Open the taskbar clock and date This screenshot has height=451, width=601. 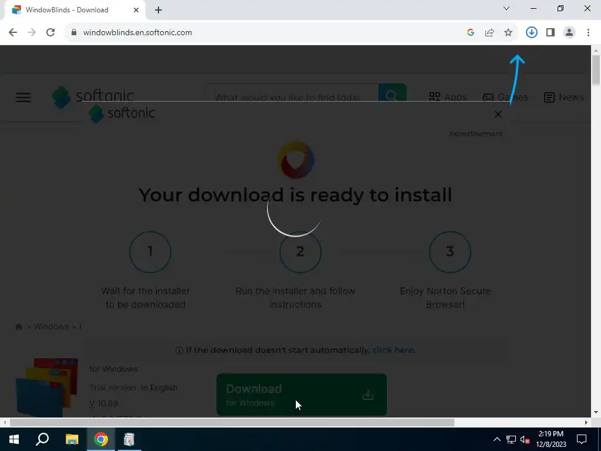click(x=551, y=439)
